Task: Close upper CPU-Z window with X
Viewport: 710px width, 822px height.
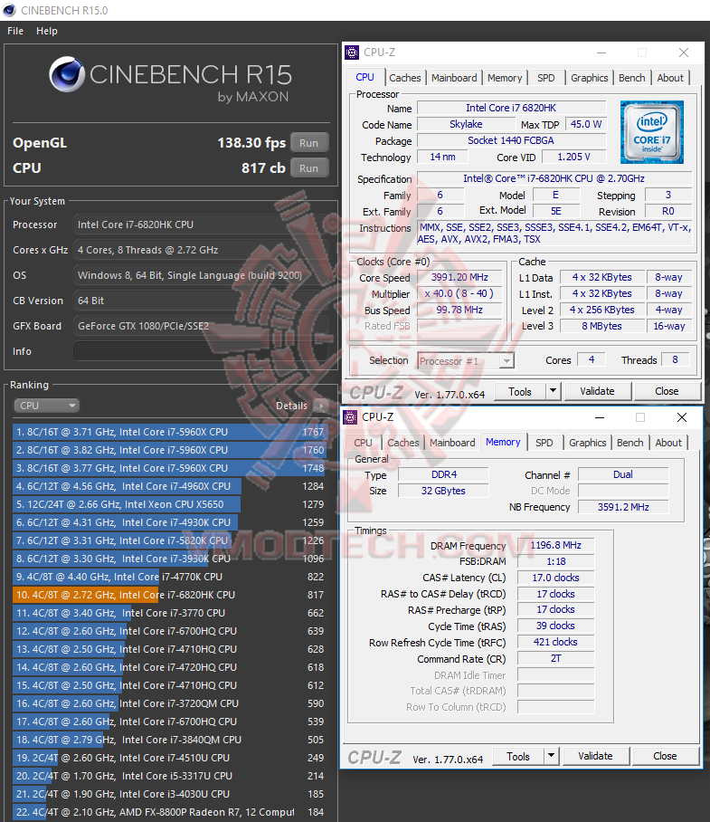Action: (683, 53)
